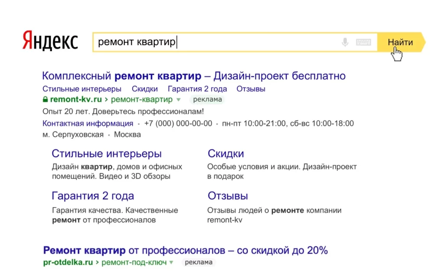444x273 pixels.
Task: Click м. Серпуховская address text
Action: tap(73, 134)
